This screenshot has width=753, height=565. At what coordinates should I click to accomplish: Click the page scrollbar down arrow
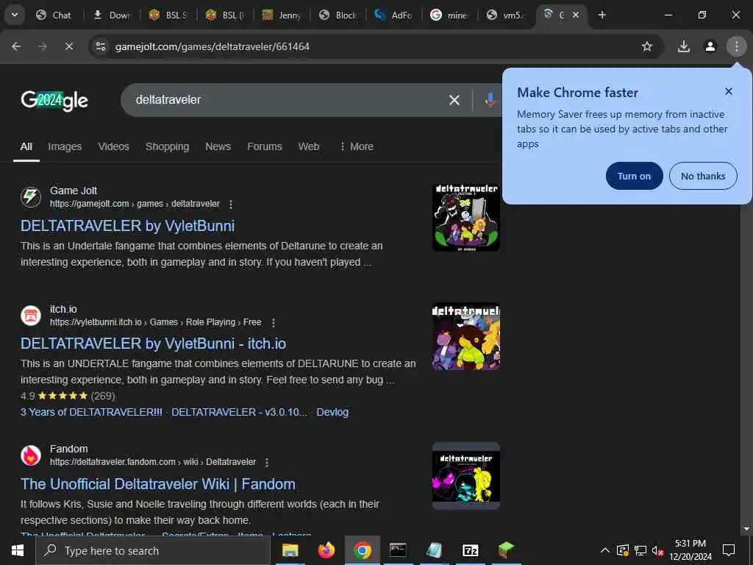(746, 529)
